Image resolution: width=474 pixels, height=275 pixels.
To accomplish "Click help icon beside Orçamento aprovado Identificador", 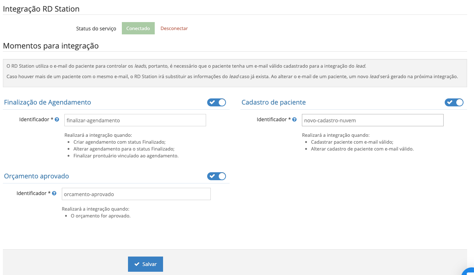I will (54, 193).
